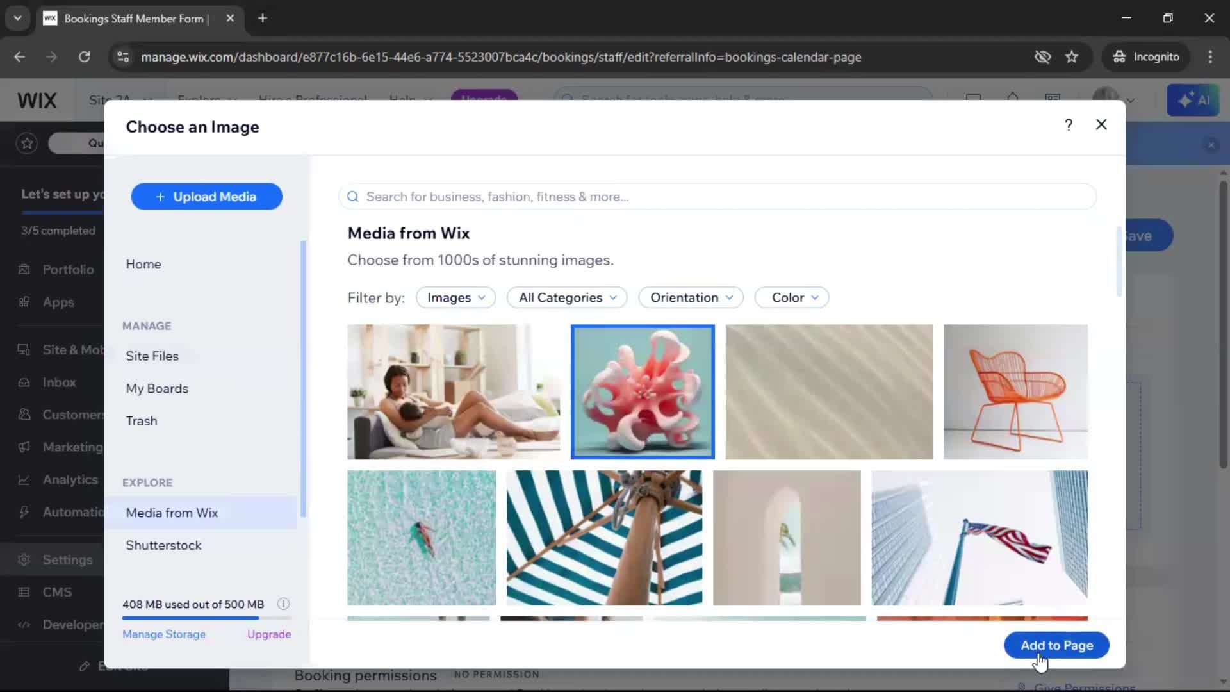This screenshot has width=1230, height=692.
Task: Open CMS in the dashboard sidebar
Action: (57, 592)
